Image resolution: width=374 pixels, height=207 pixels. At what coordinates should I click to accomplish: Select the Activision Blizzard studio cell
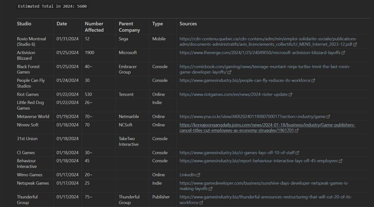26,55
